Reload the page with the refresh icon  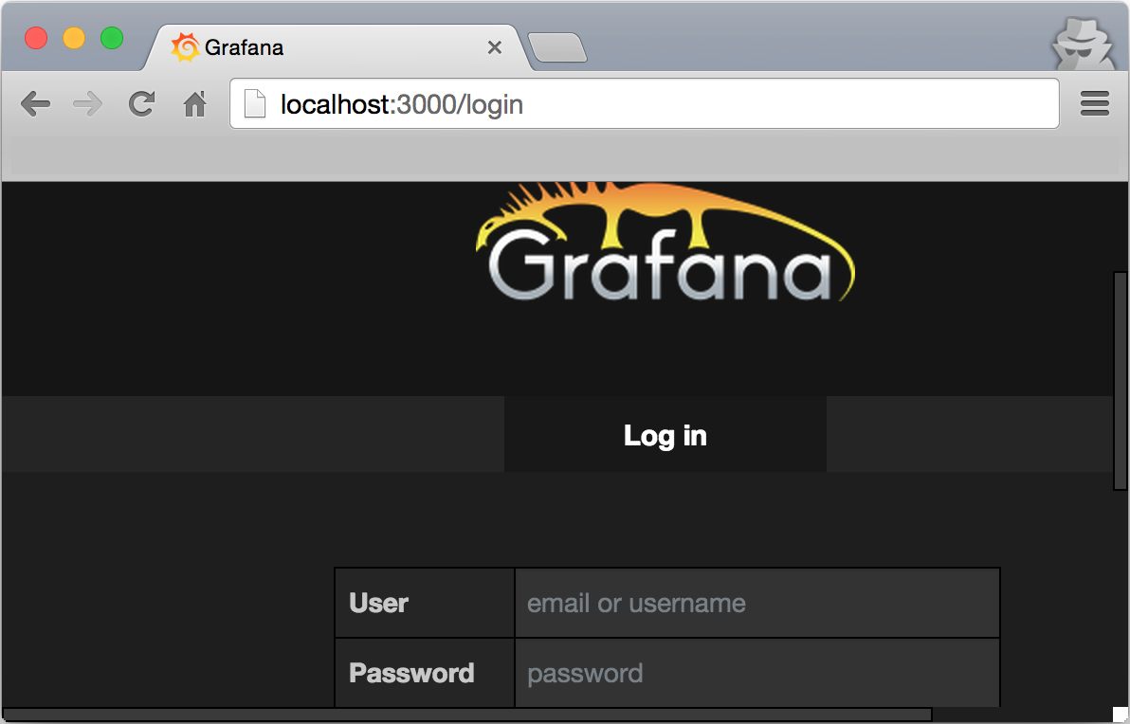[141, 103]
